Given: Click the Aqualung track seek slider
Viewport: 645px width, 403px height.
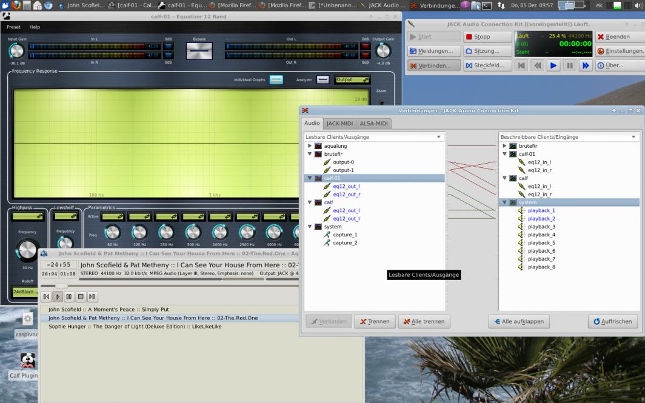Looking at the screenshot, I should (x=62, y=285).
